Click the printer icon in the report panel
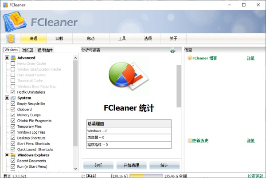 172,50
